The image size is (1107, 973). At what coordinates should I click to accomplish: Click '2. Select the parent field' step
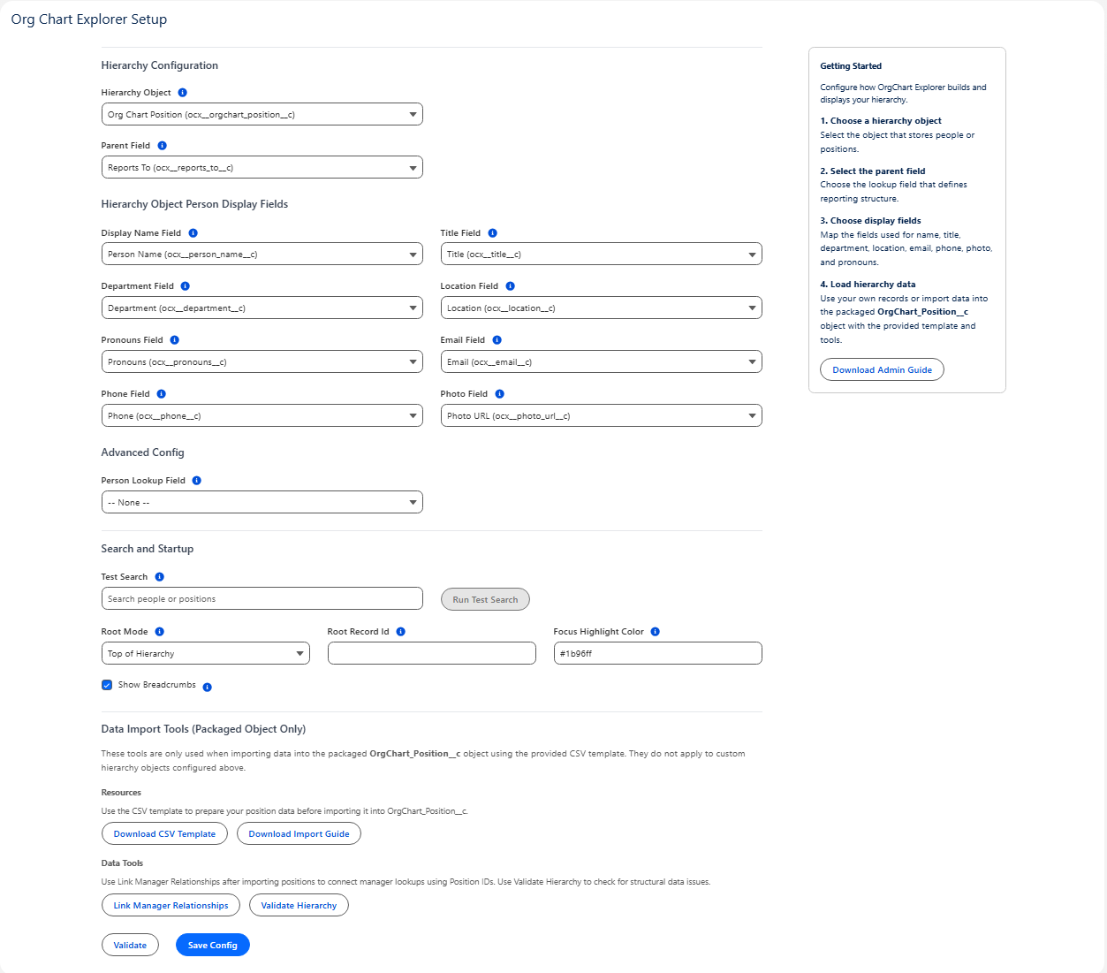click(873, 171)
